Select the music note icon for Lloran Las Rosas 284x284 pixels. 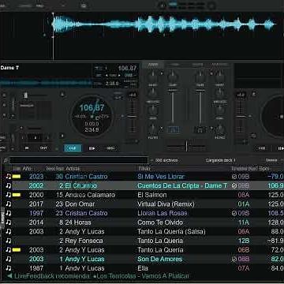pyautogui.click(x=9, y=213)
